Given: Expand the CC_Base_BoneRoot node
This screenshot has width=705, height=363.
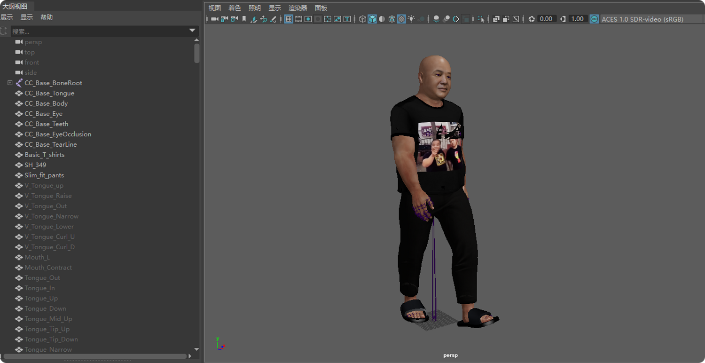Looking at the screenshot, I should click(10, 83).
